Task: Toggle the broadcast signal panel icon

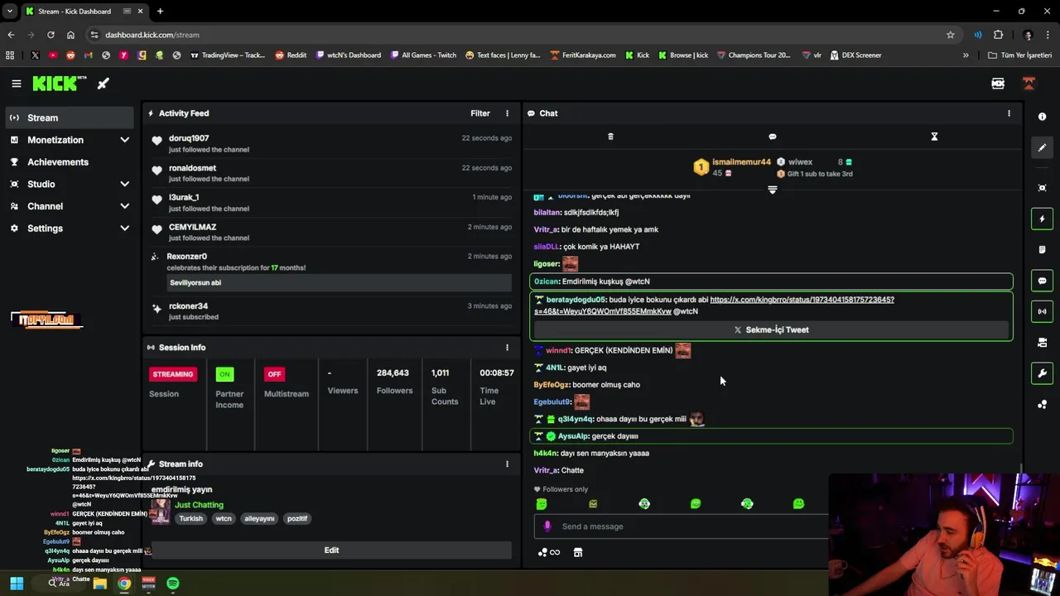Action: click(1042, 311)
